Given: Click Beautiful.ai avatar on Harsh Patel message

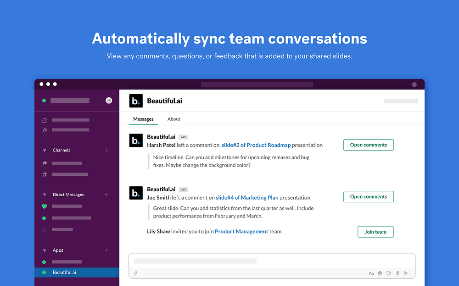Looking at the screenshot, I should (x=136, y=140).
